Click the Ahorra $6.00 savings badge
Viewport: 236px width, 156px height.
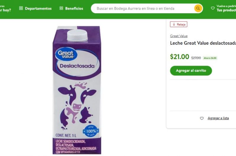pos(210,58)
